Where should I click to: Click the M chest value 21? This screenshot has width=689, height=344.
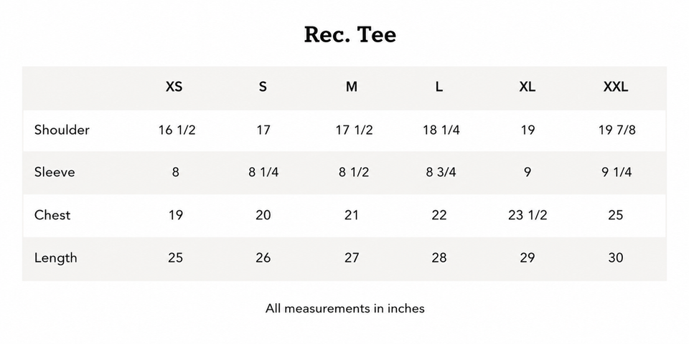coord(351,216)
